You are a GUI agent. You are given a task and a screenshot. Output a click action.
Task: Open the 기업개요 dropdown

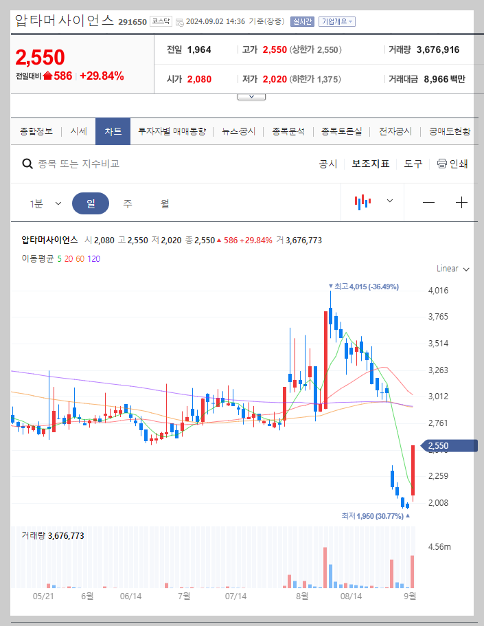(338, 21)
